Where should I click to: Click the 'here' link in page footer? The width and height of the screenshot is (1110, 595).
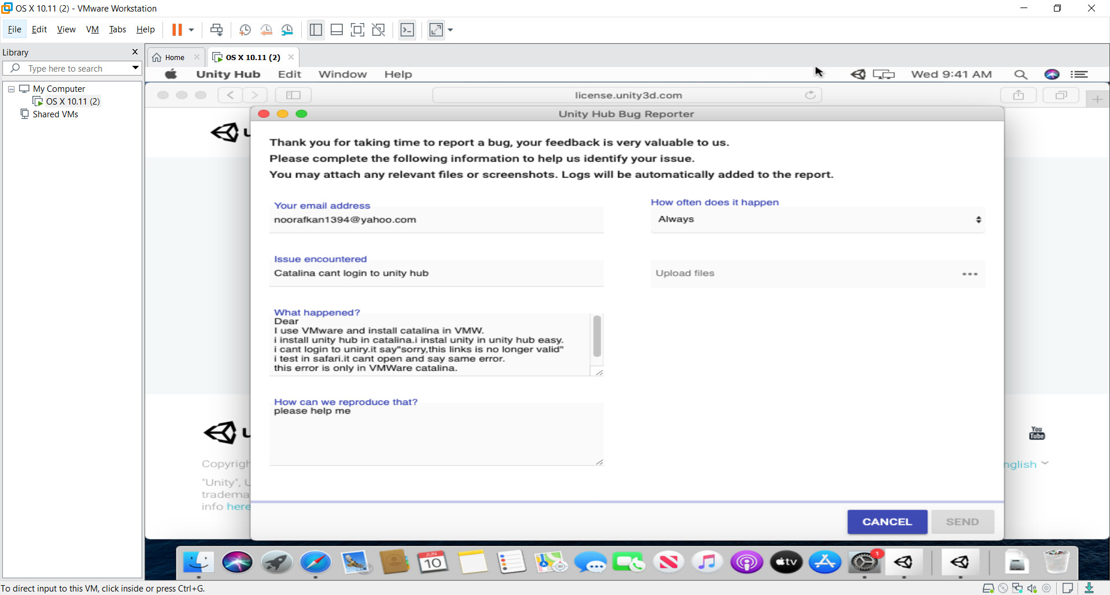point(238,507)
